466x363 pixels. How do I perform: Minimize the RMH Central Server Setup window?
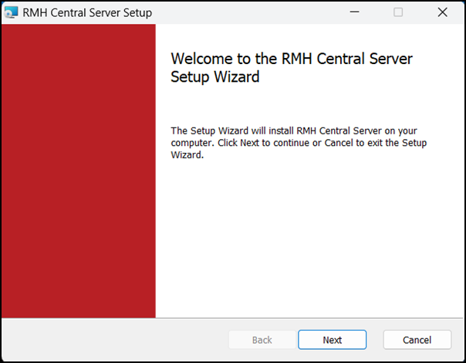pyautogui.click(x=354, y=12)
